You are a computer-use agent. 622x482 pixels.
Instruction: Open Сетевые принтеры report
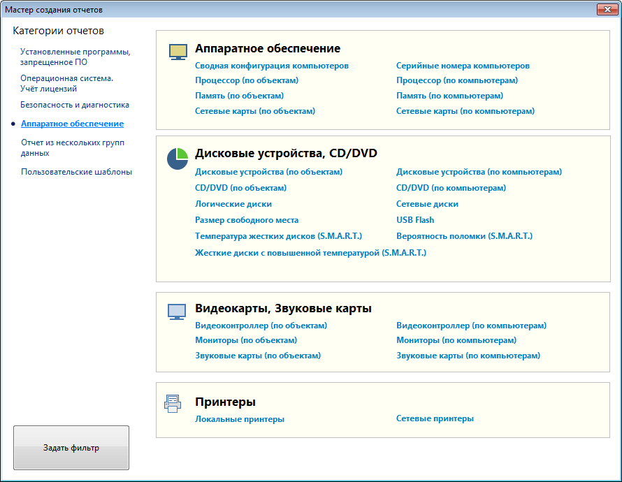(435, 418)
